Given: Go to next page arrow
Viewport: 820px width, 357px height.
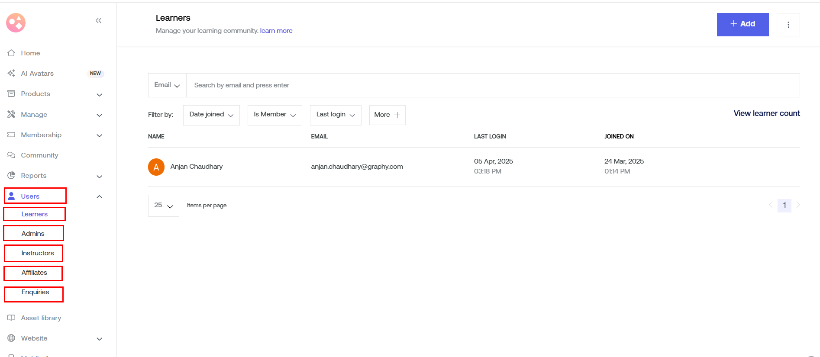Looking at the screenshot, I should tap(798, 205).
